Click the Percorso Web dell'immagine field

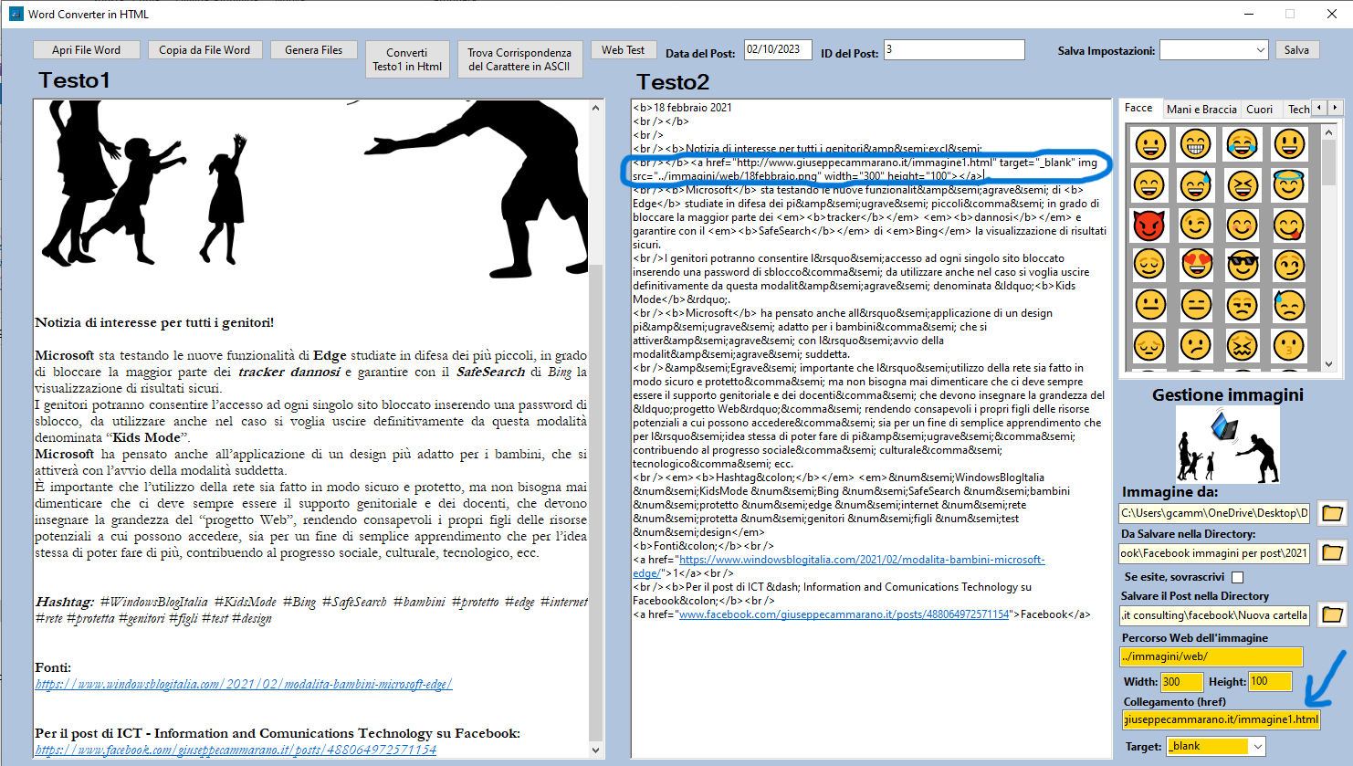1211,656
